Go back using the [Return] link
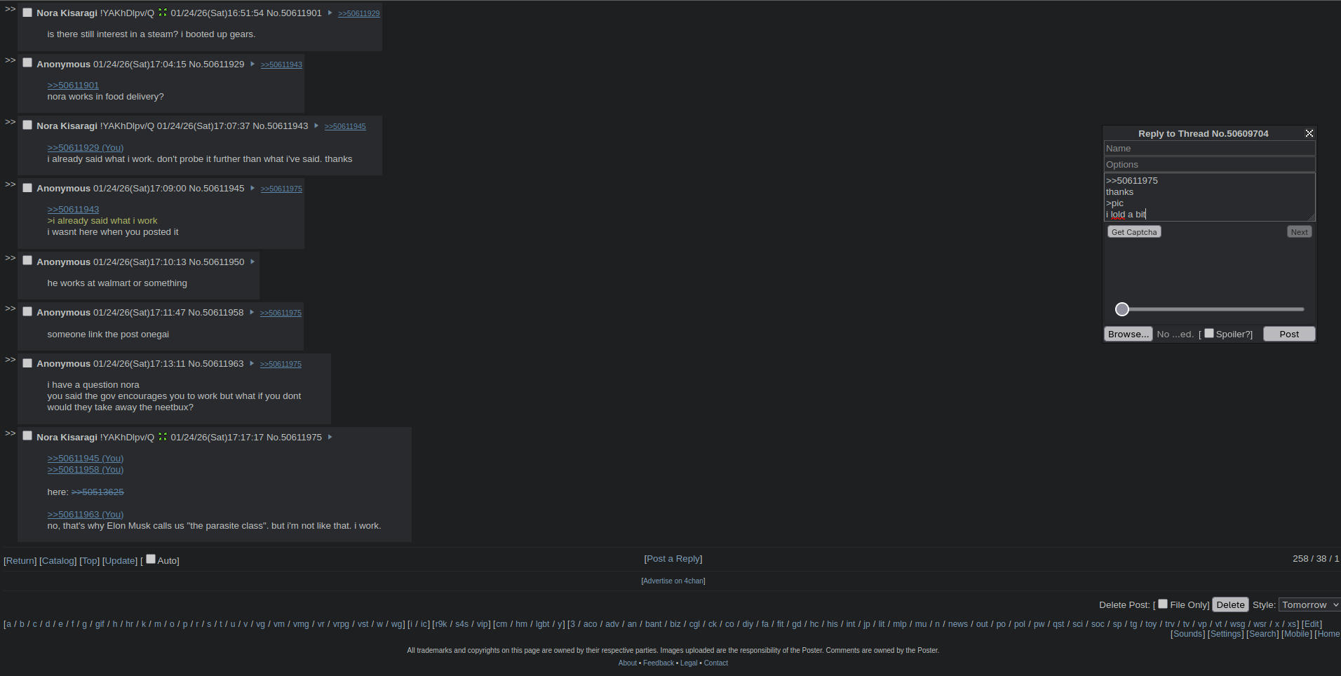 20,561
